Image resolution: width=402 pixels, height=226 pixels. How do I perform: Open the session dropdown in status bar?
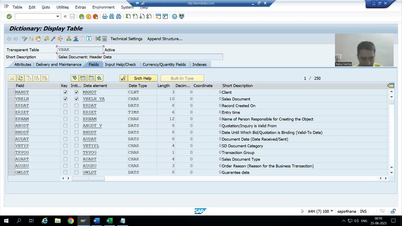point(332,211)
